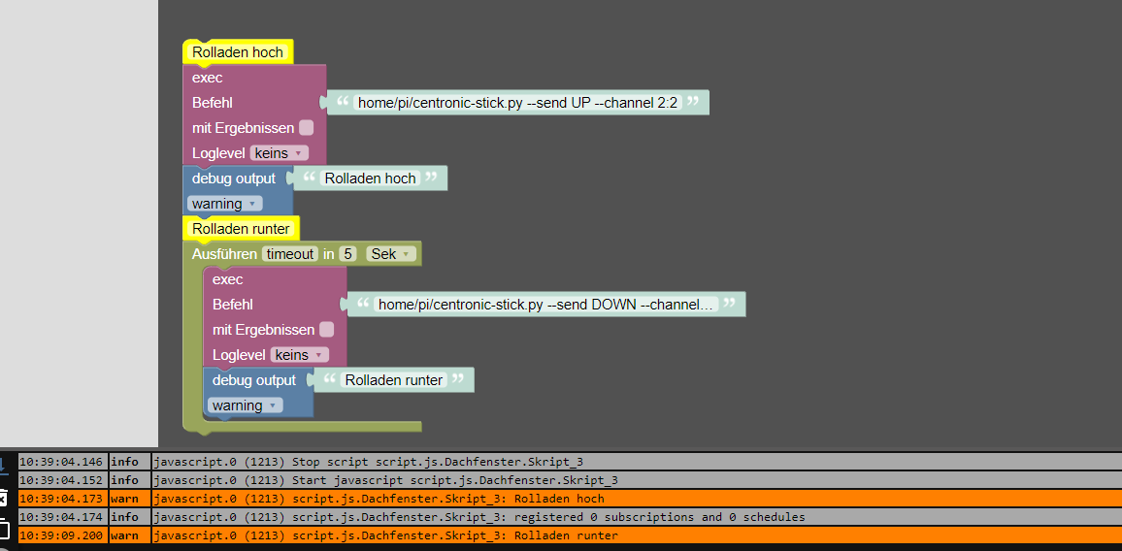Click the timestamp '10:39:04.146' in the log
The width and height of the screenshot is (1122, 551).
pos(62,462)
